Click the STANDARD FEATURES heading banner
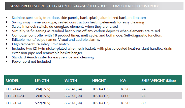Screen dimensions: 185x108 (x=94, y=6)
